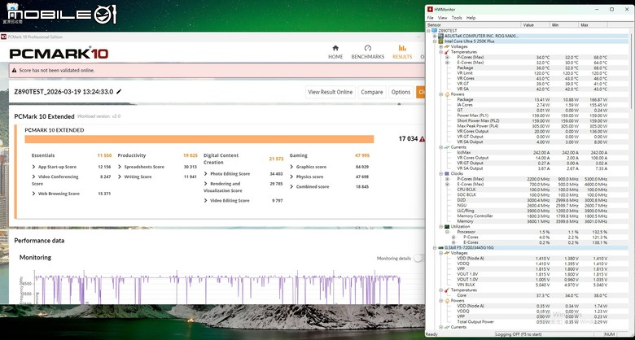Open the PCMark Home icon

[x=335, y=48]
